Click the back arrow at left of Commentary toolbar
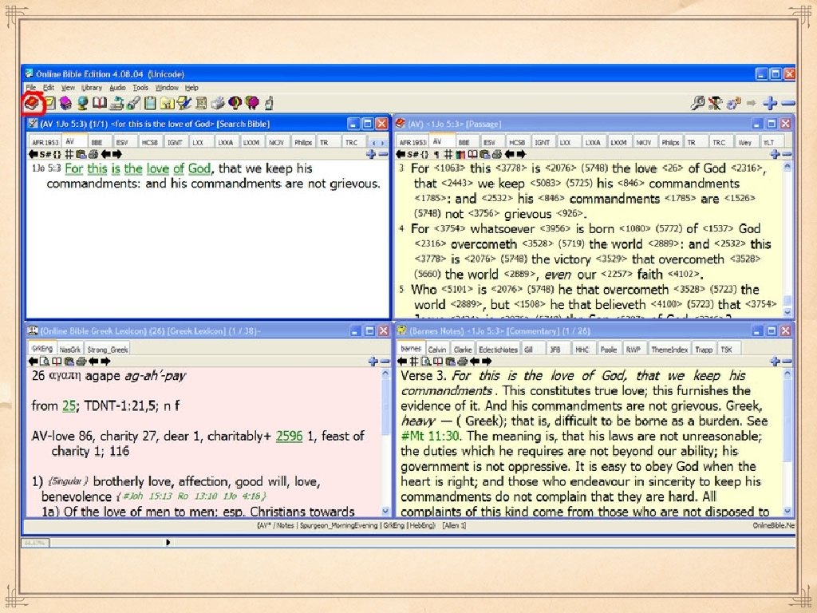The height and width of the screenshot is (613, 817). [402, 362]
